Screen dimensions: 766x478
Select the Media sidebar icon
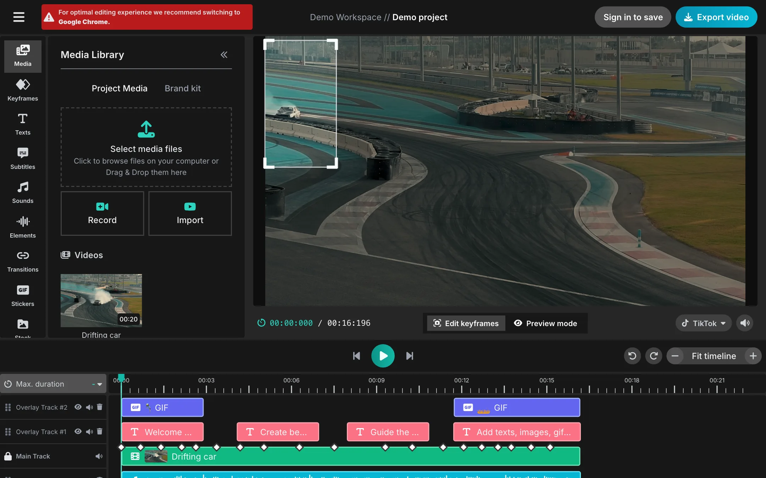click(23, 56)
